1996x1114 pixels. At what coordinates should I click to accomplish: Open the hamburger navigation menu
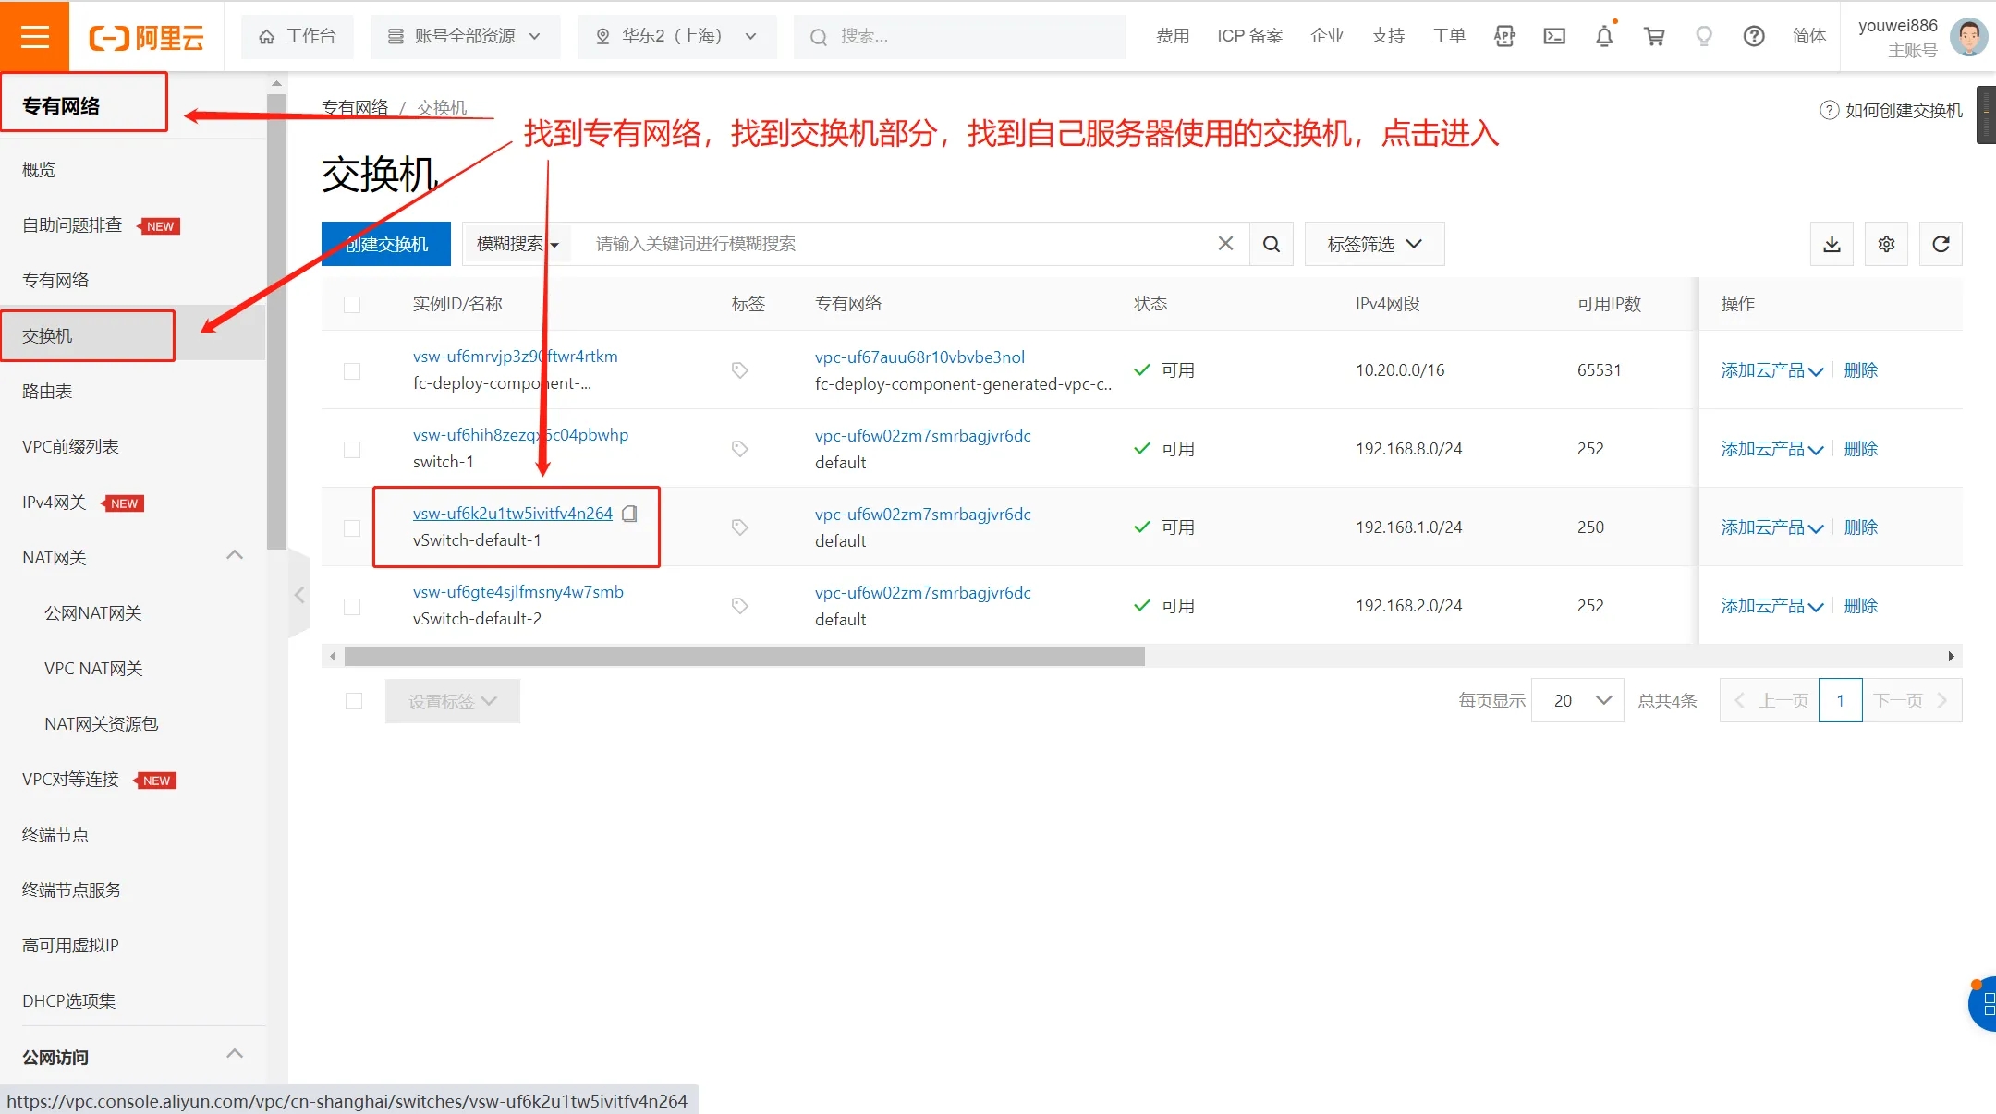coord(34,36)
